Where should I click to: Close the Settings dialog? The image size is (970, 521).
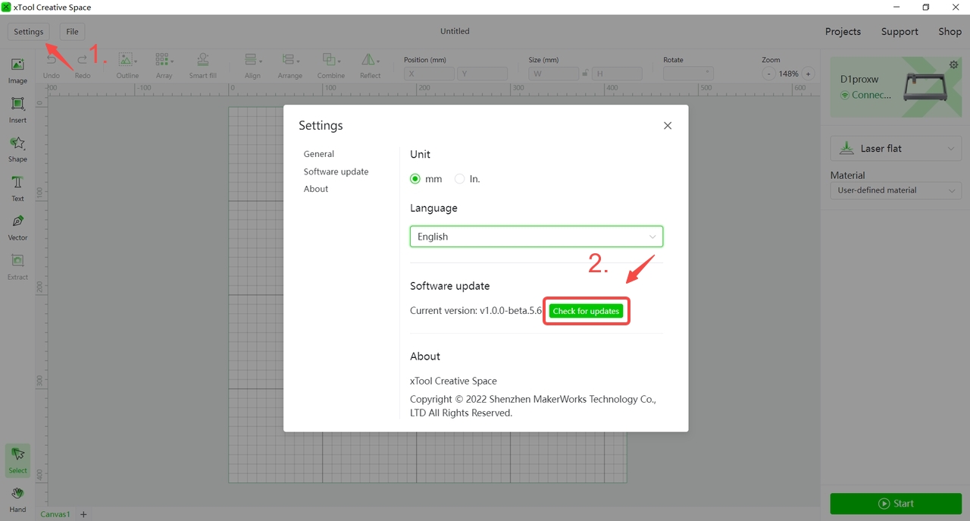(x=668, y=126)
